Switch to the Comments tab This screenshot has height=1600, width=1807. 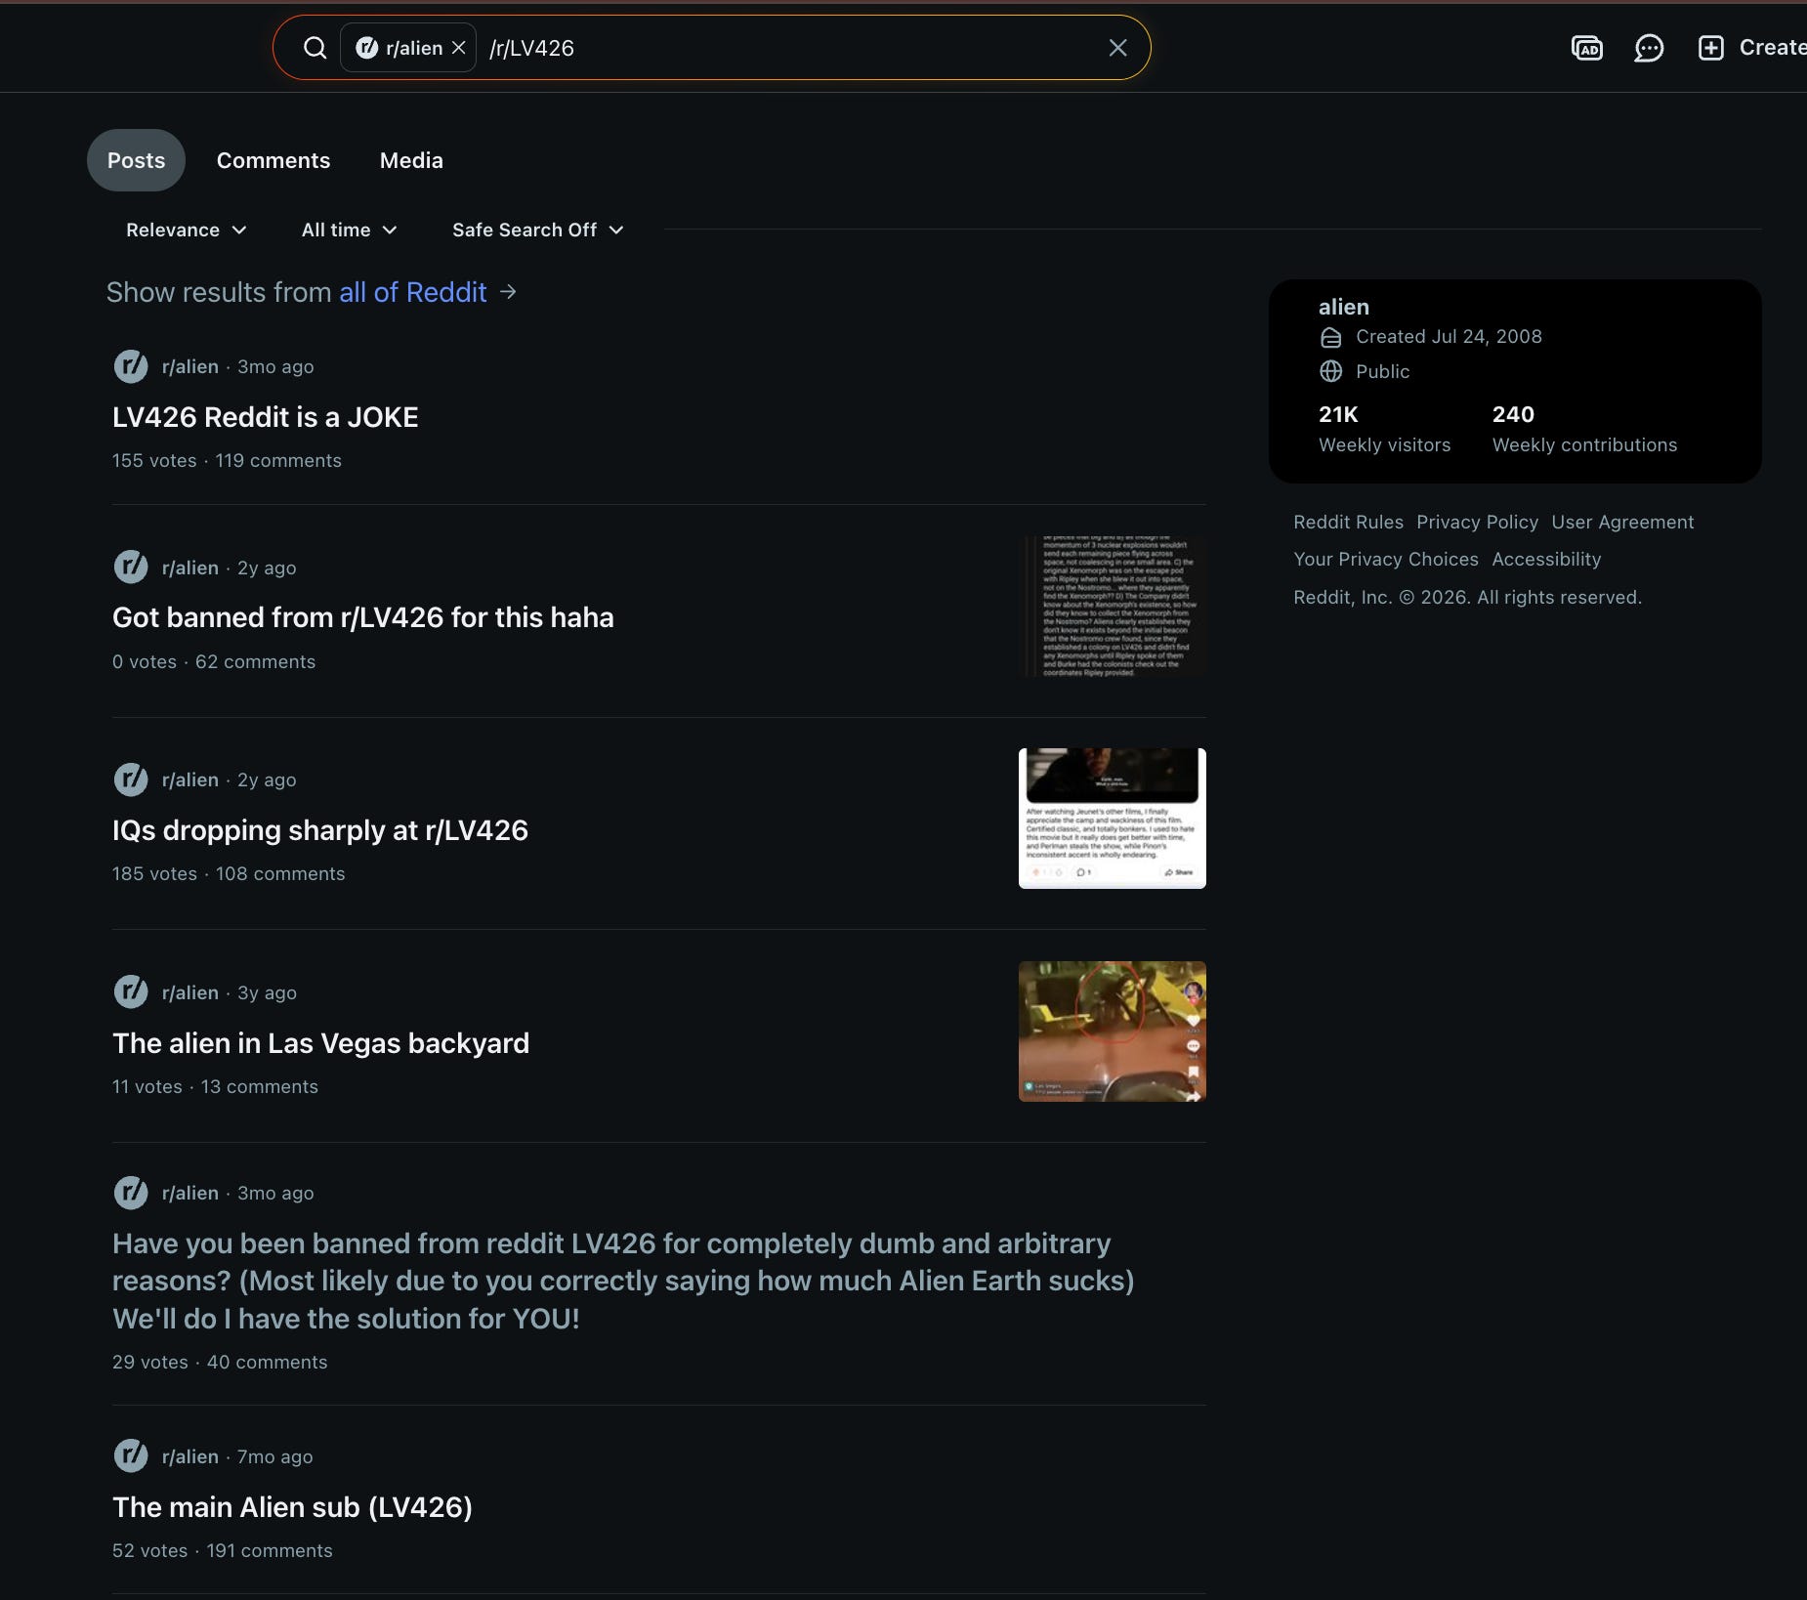pyautogui.click(x=273, y=160)
